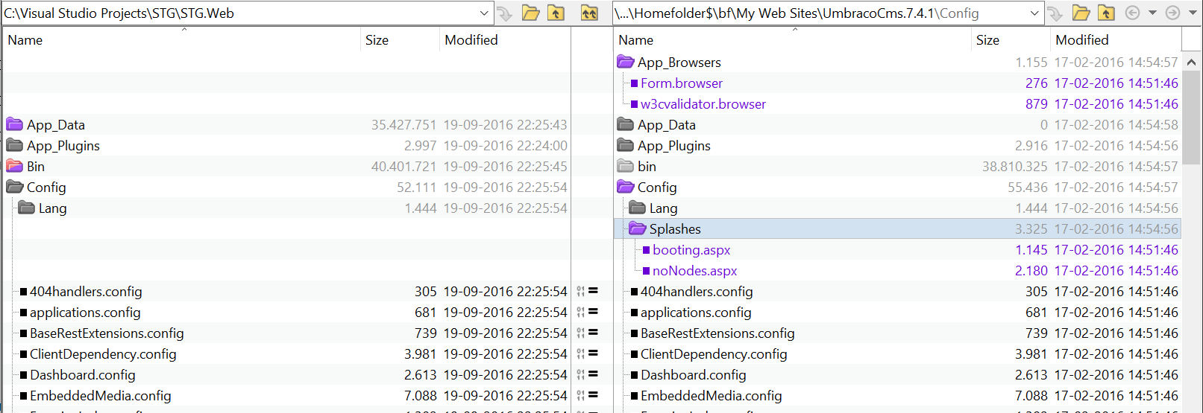Collapse App_Browsers folder icon in right pane
1203x413 pixels.
[x=626, y=62]
